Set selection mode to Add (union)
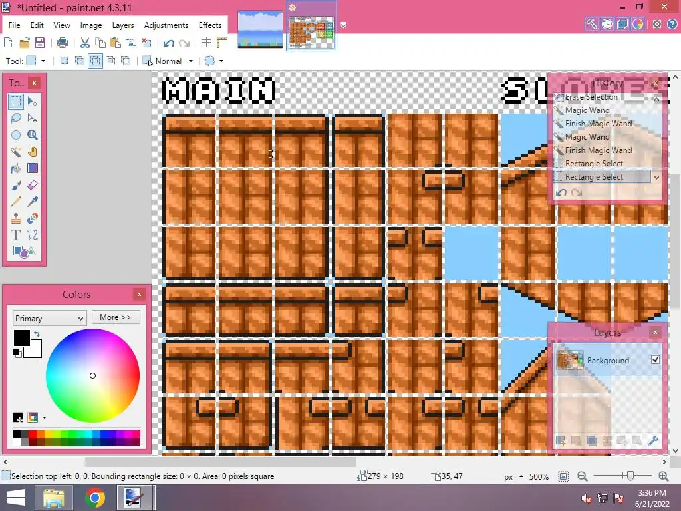Viewport: 681px width, 511px height. tap(80, 61)
